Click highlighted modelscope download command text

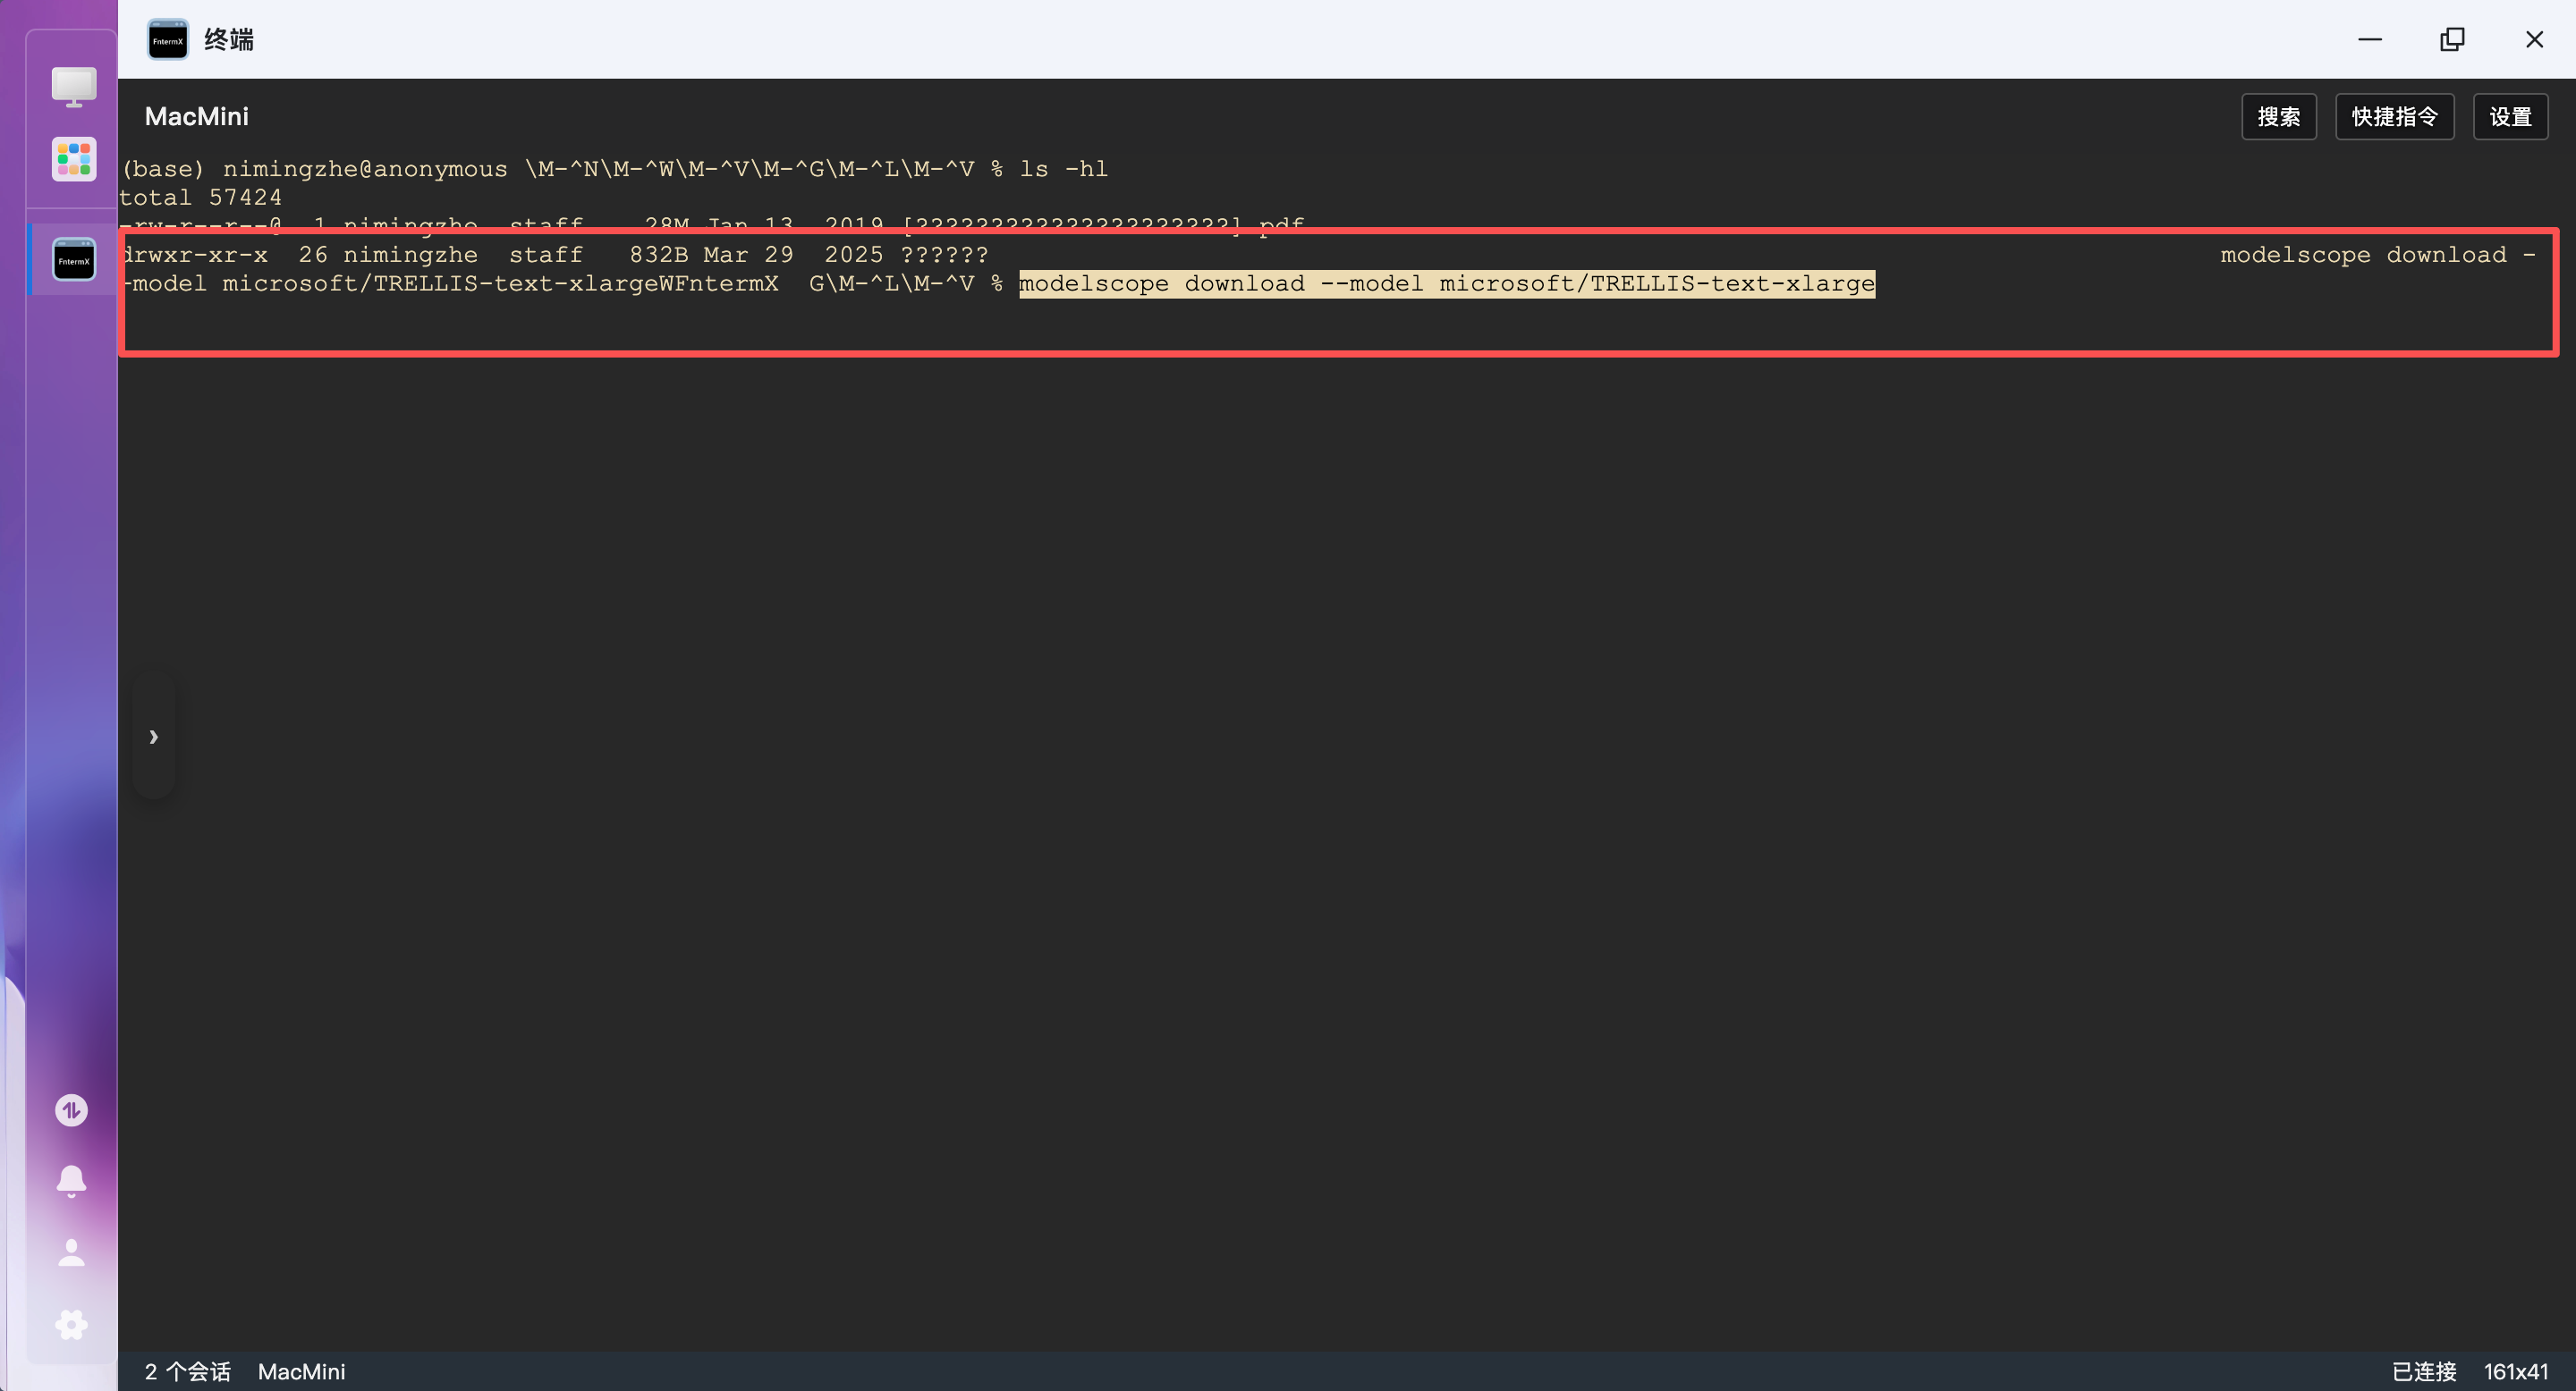click(x=1446, y=283)
